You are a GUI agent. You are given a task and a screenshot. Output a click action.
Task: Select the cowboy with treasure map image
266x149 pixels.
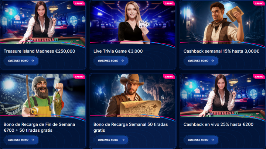(x=133, y=95)
